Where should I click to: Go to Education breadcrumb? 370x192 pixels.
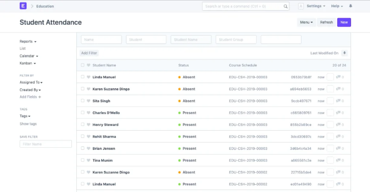pos(45,6)
